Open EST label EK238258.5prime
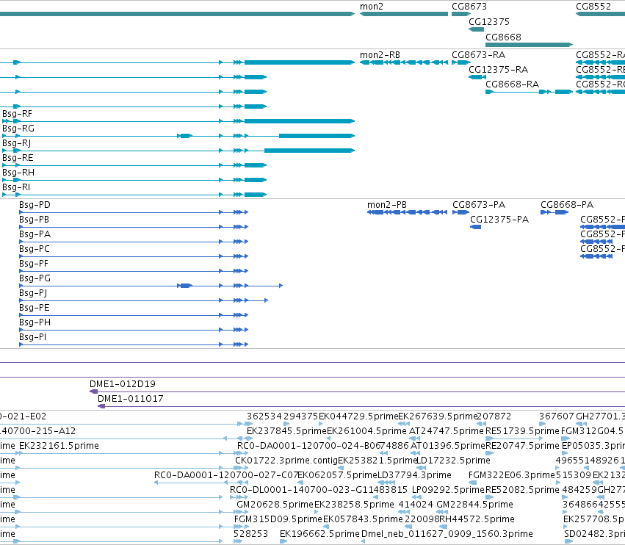The image size is (625, 545). (x=354, y=505)
